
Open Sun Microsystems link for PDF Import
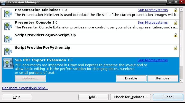click(153, 60)
